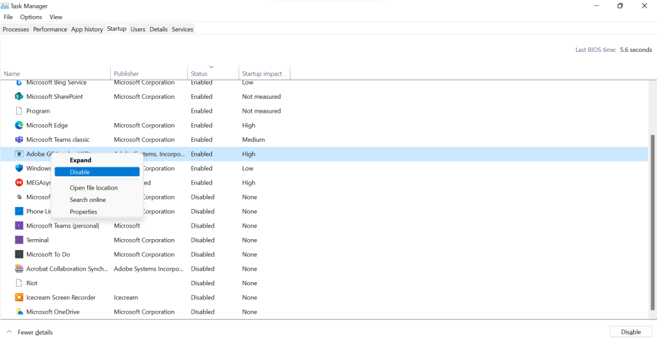657x343 pixels.
Task: Select the Icecream Screen Recorder name text
Action: 61,297
